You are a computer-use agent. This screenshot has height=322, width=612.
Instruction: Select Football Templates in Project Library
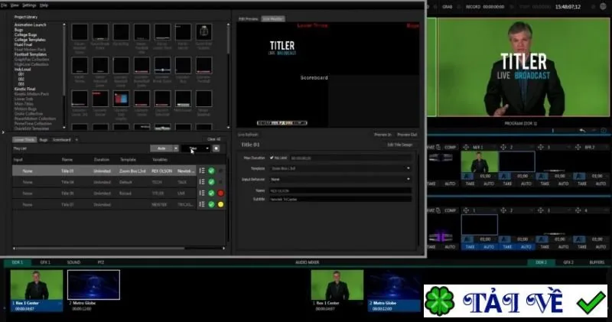coord(31,54)
